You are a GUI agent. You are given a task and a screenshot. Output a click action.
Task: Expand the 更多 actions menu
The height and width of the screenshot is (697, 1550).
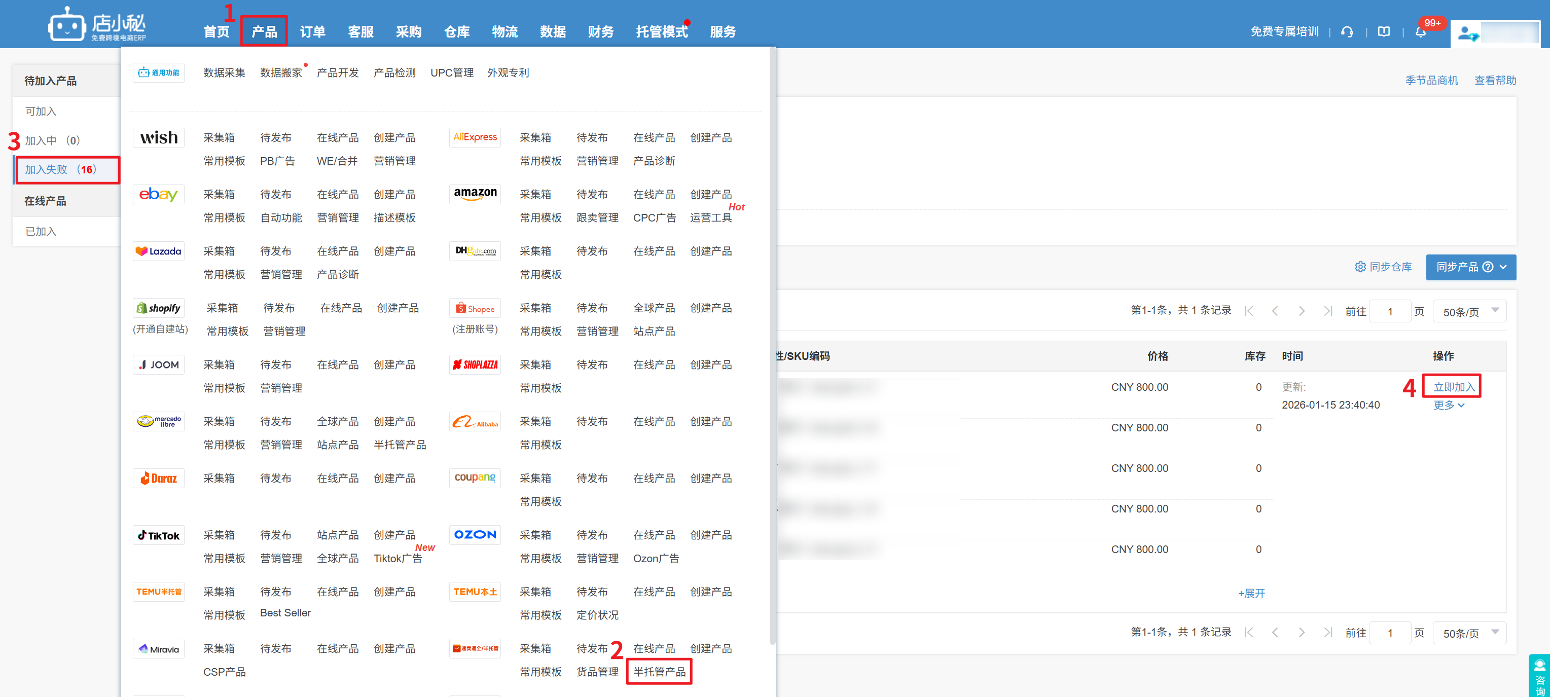(x=1448, y=406)
